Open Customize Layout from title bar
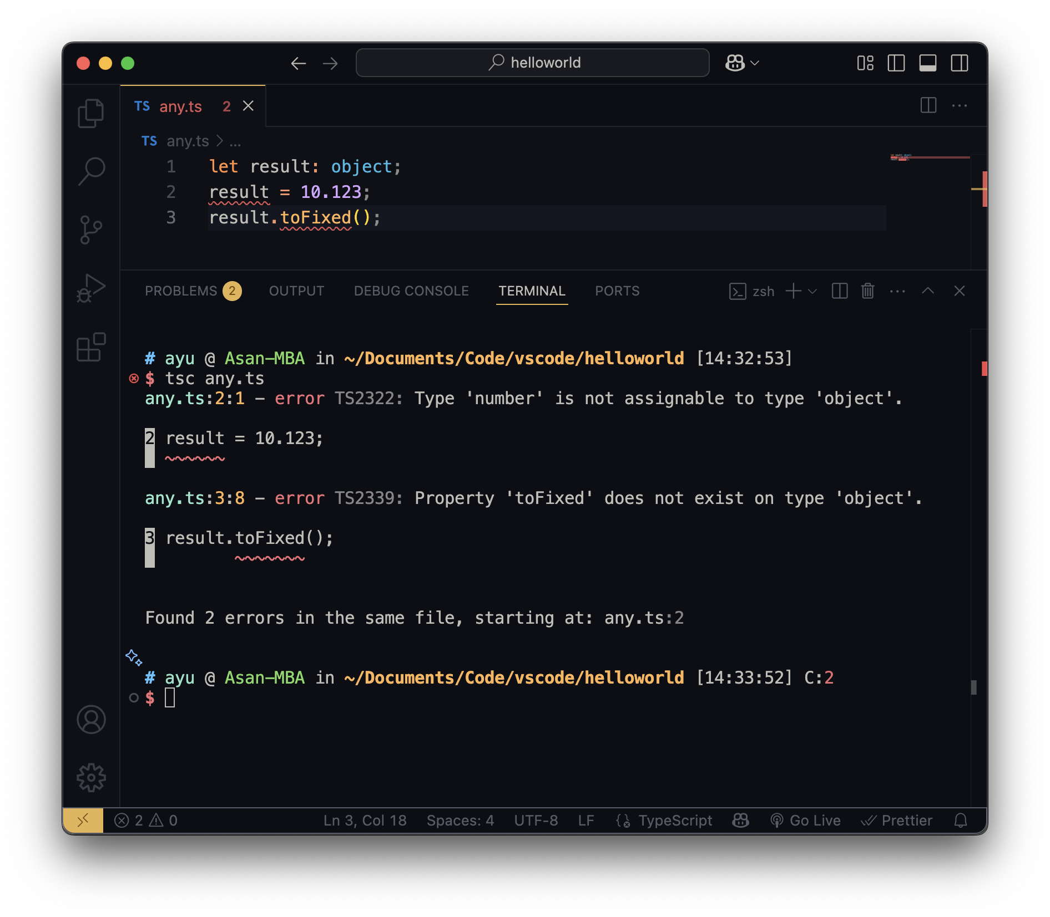1050x917 pixels. (x=865, y=63)
